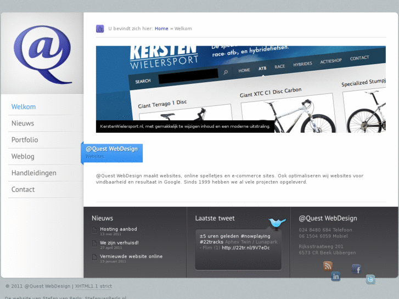Click the blue @Quest WebDesign Websites ribbon
This screenshot has width=399, height=299.
click(x=112, y=153)
